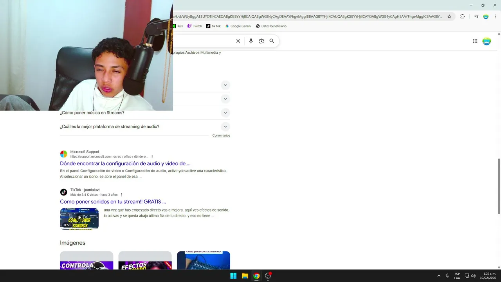This screenshot has width=501, height=282.
Task: Open the clock showing 1:22 a. m.
Action: pyautogui.click(x=488, y=276)
